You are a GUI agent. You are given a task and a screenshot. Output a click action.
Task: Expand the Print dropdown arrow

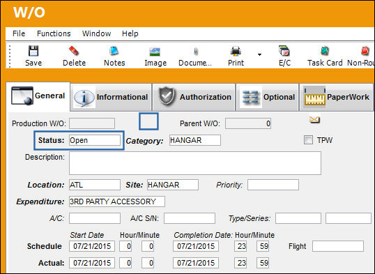pos(259,55)
